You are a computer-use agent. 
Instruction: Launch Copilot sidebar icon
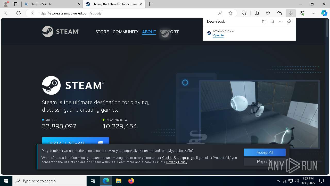click(x=324, y=13)
